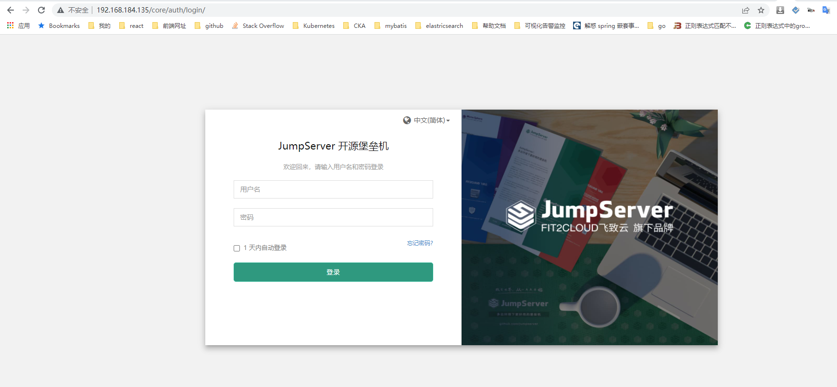Click the address bar URL
This screenshot has width=837, height=387.
coord(151,10)
